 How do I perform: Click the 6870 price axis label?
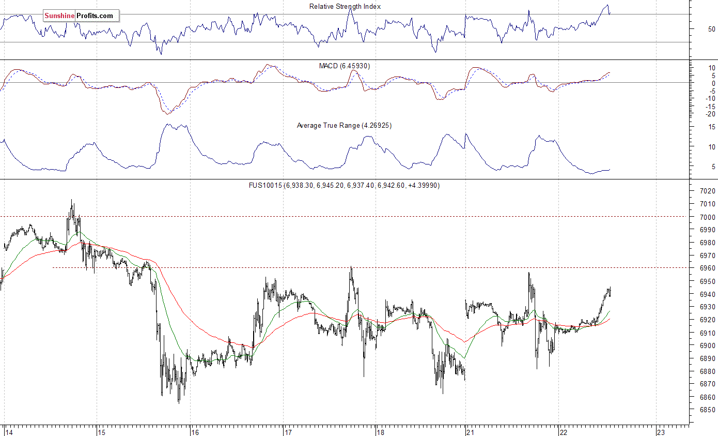coord(708,384)
